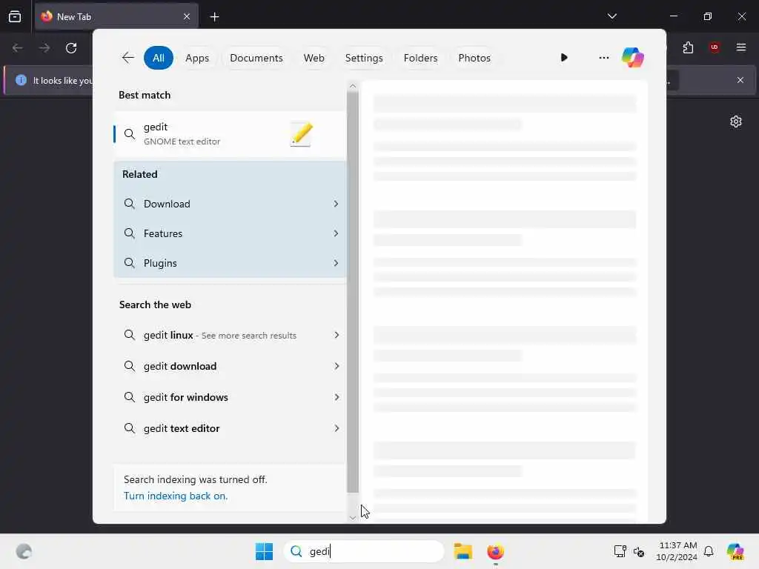Expand the Download related result chevron
This screenshot has height=569, width=759.
point(336,204)
